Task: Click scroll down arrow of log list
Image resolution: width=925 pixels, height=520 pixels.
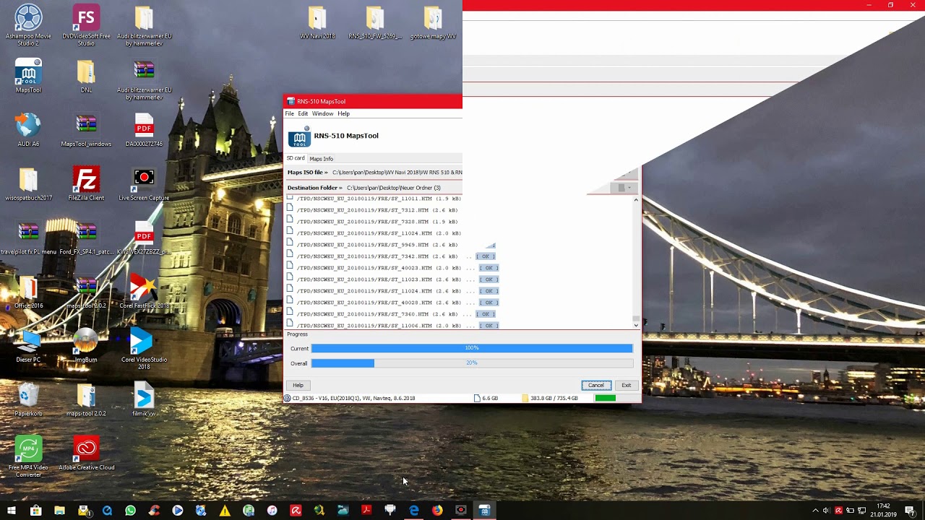Action: pyautogui.click(x=636, y=325)
